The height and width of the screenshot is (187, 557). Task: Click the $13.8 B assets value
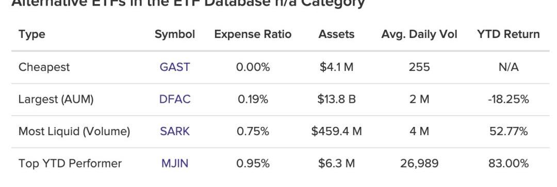tap(336, 99)
